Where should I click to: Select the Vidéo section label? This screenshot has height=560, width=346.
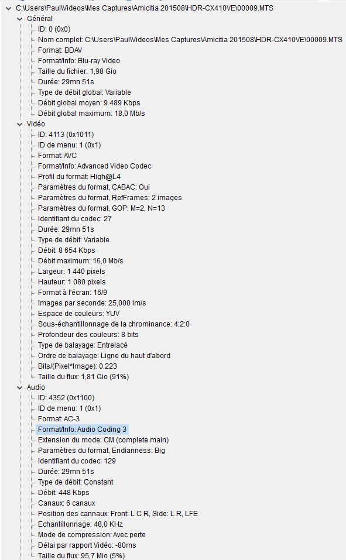[36, 124]
